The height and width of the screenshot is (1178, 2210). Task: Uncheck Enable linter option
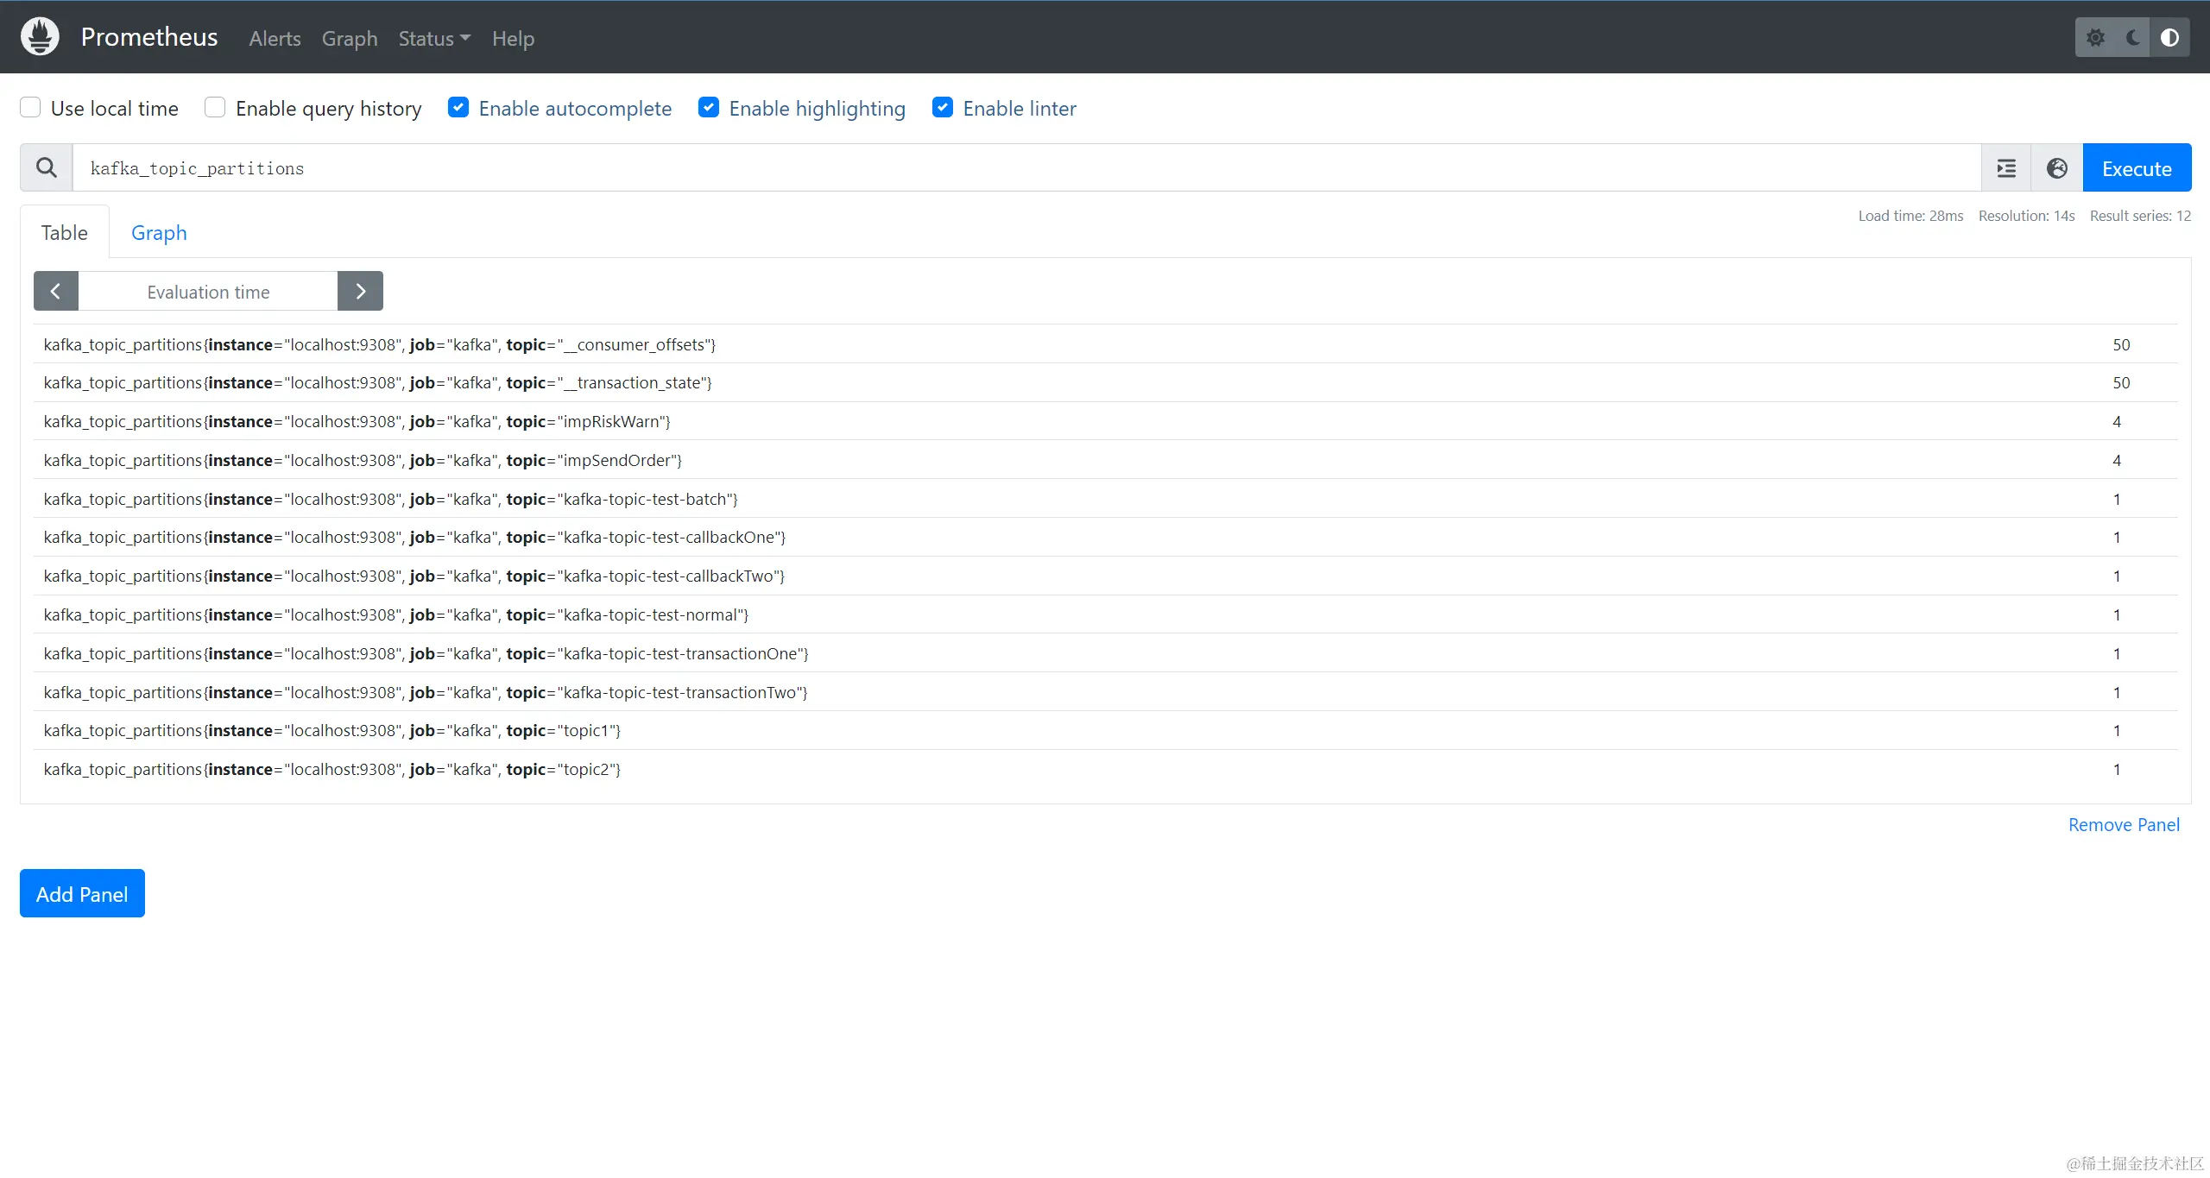pos(943,108)
